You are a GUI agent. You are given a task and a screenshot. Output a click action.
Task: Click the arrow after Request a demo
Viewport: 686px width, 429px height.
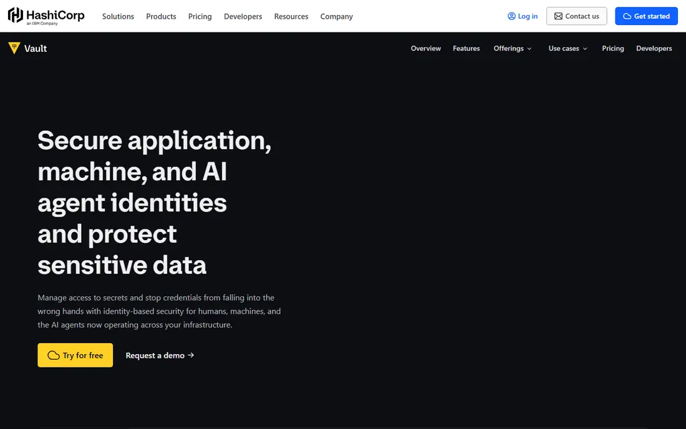coord(191,355)
